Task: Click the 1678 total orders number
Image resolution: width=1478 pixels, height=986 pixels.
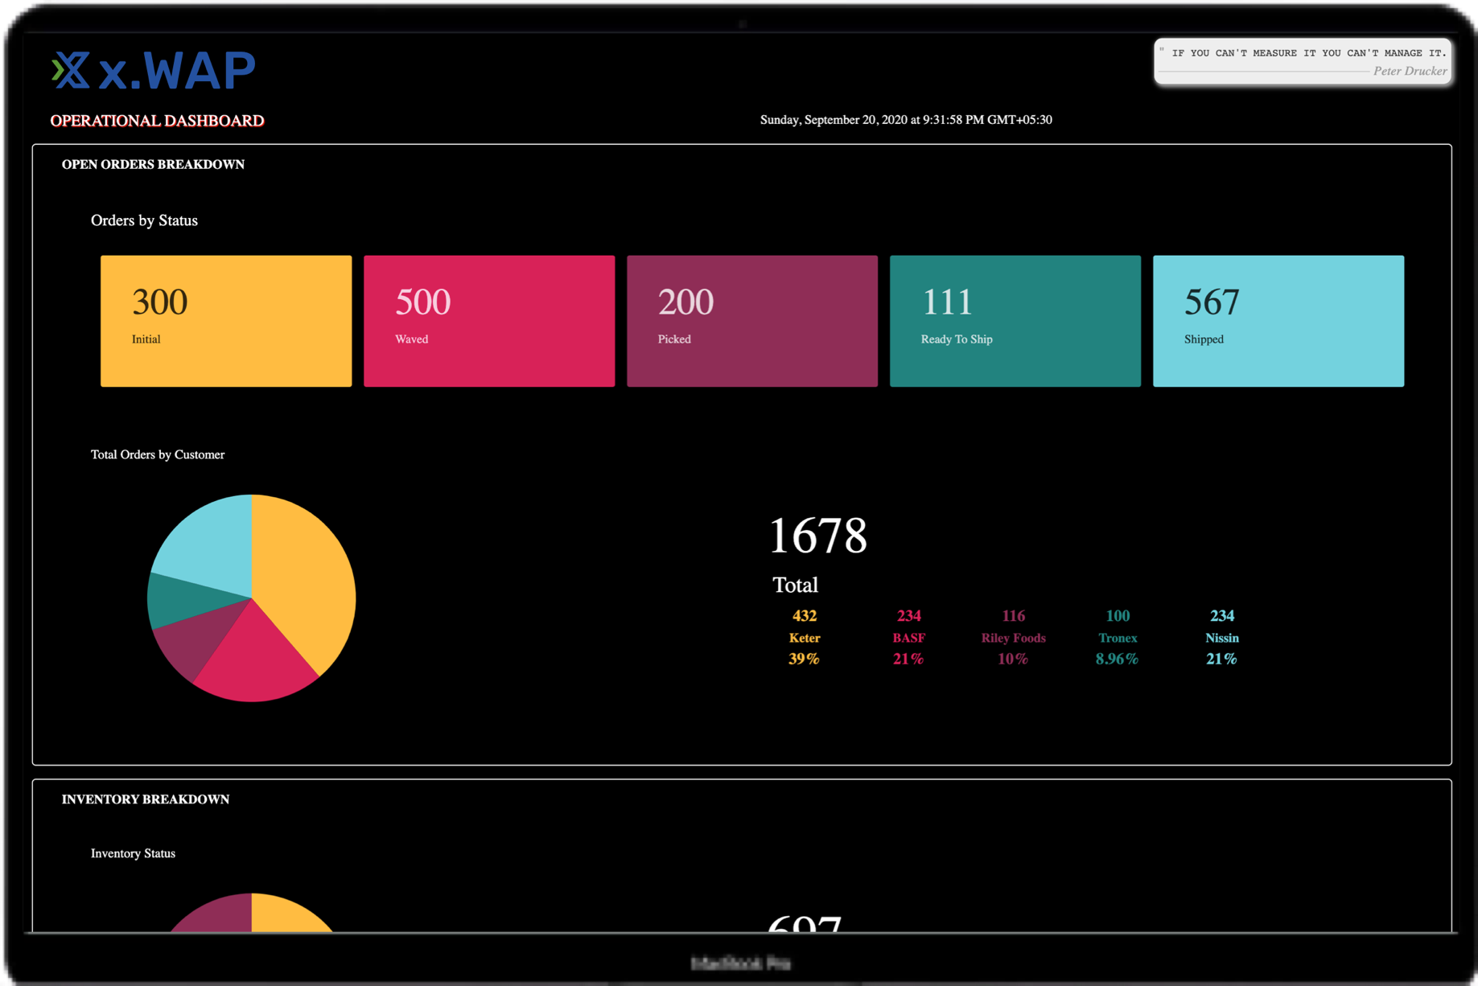Action: (x=818, y=536)
